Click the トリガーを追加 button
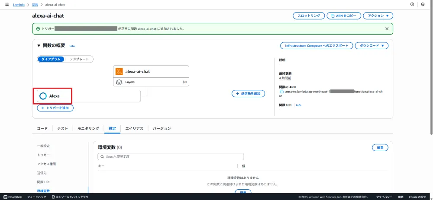 55,108
